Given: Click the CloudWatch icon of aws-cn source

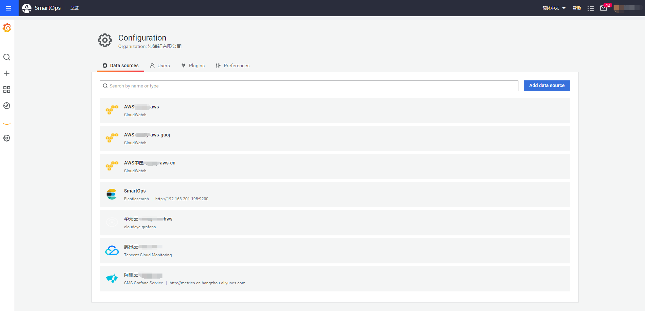Looking at the screenshot, I should tap(112, 166).
